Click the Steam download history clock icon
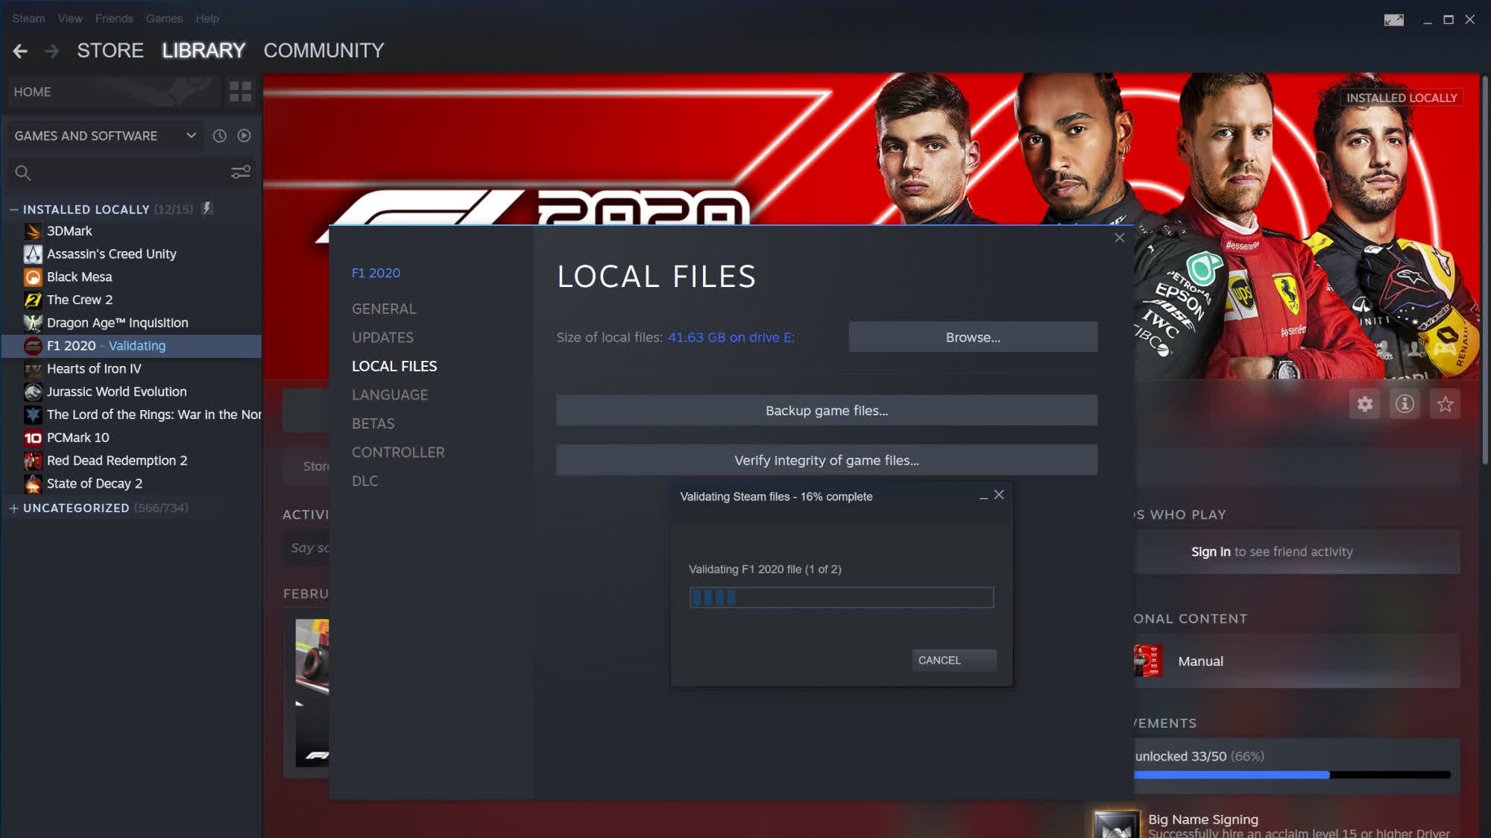Viewport: 1491px width, 838px height. point(219,135)
